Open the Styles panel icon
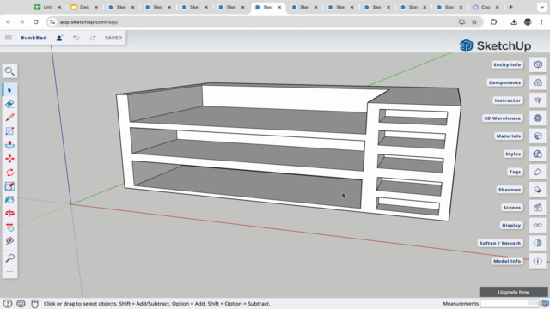 click(538, 154)
